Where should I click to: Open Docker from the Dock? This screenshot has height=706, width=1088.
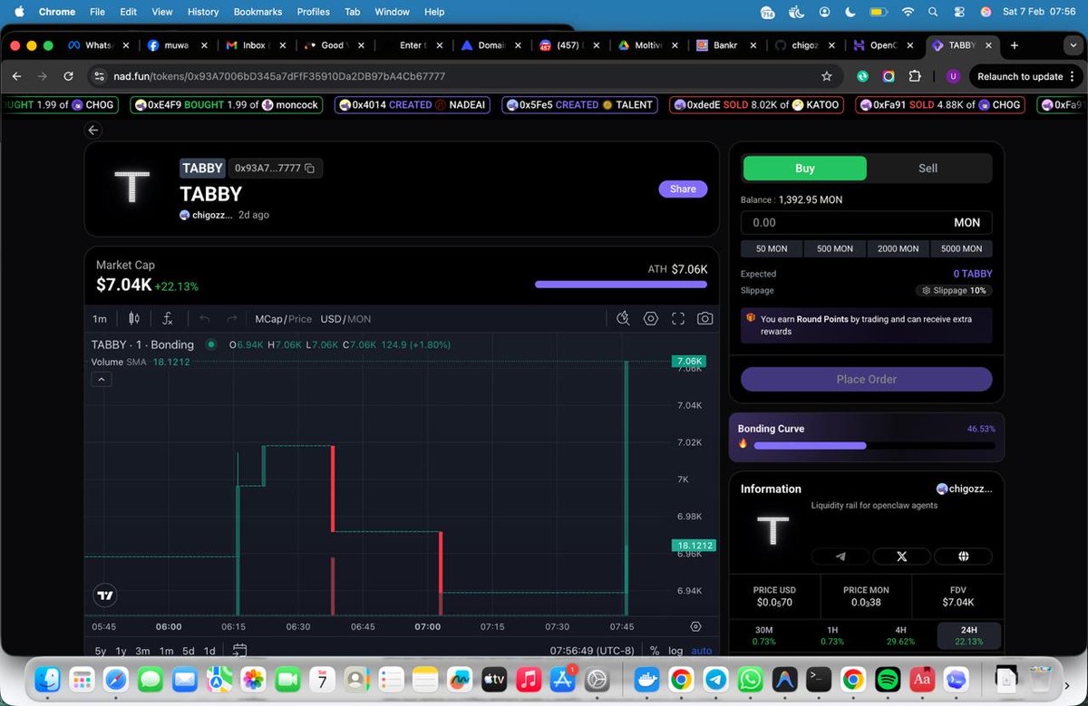[646, 679]
